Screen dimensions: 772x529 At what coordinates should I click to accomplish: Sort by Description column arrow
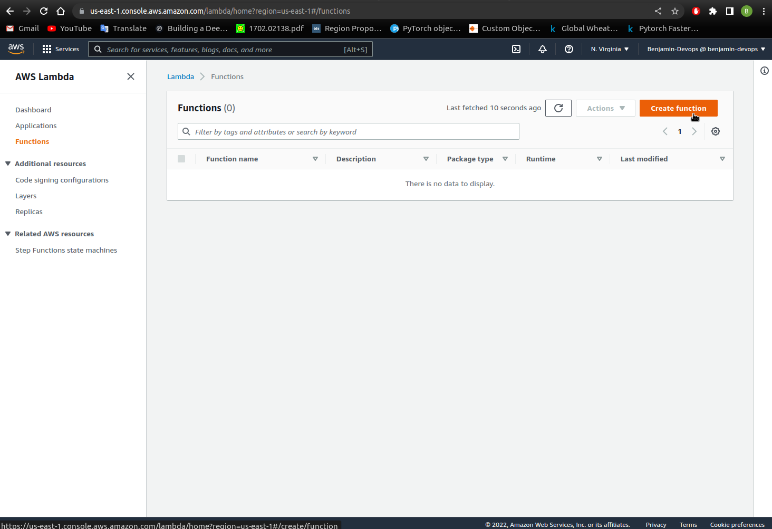426,159
